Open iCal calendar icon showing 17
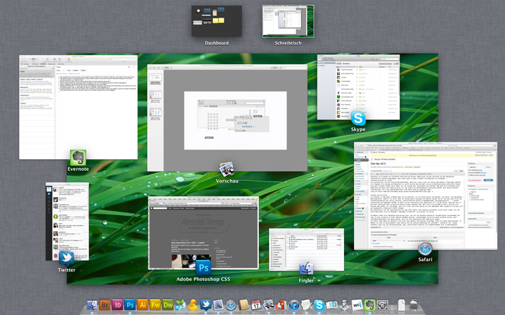Screen dimensions: 505x315 coord(256,305)
